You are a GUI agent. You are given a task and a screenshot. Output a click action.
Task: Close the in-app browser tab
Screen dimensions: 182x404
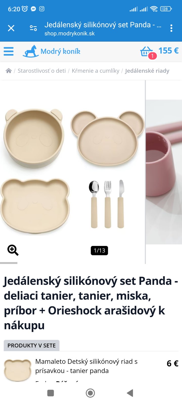(11, 28)
